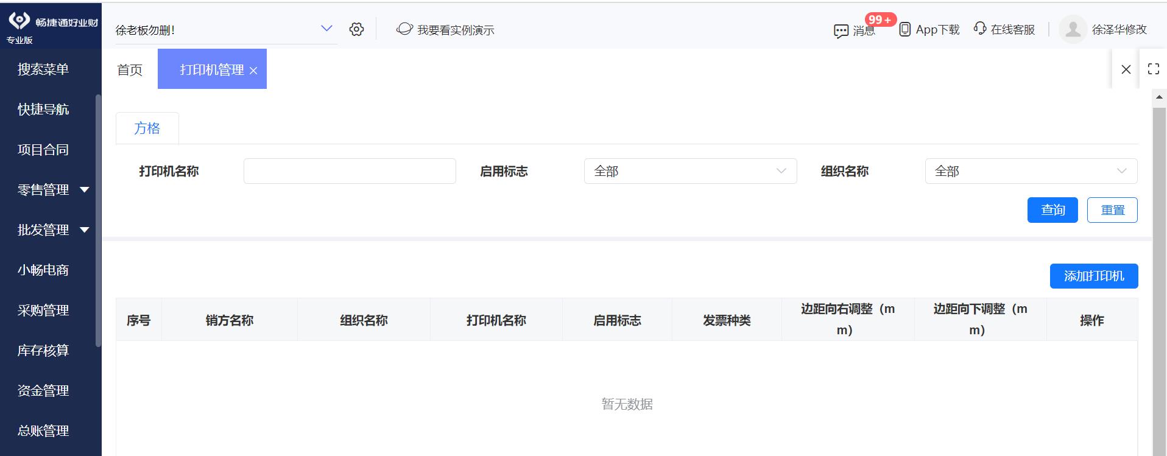
Task: Click 我要看实例演示 link
Action: (456, 30)
